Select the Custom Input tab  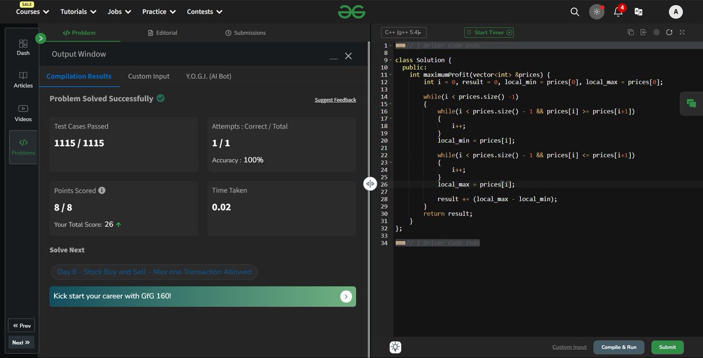pyautogui.click(x=149, y=77)
